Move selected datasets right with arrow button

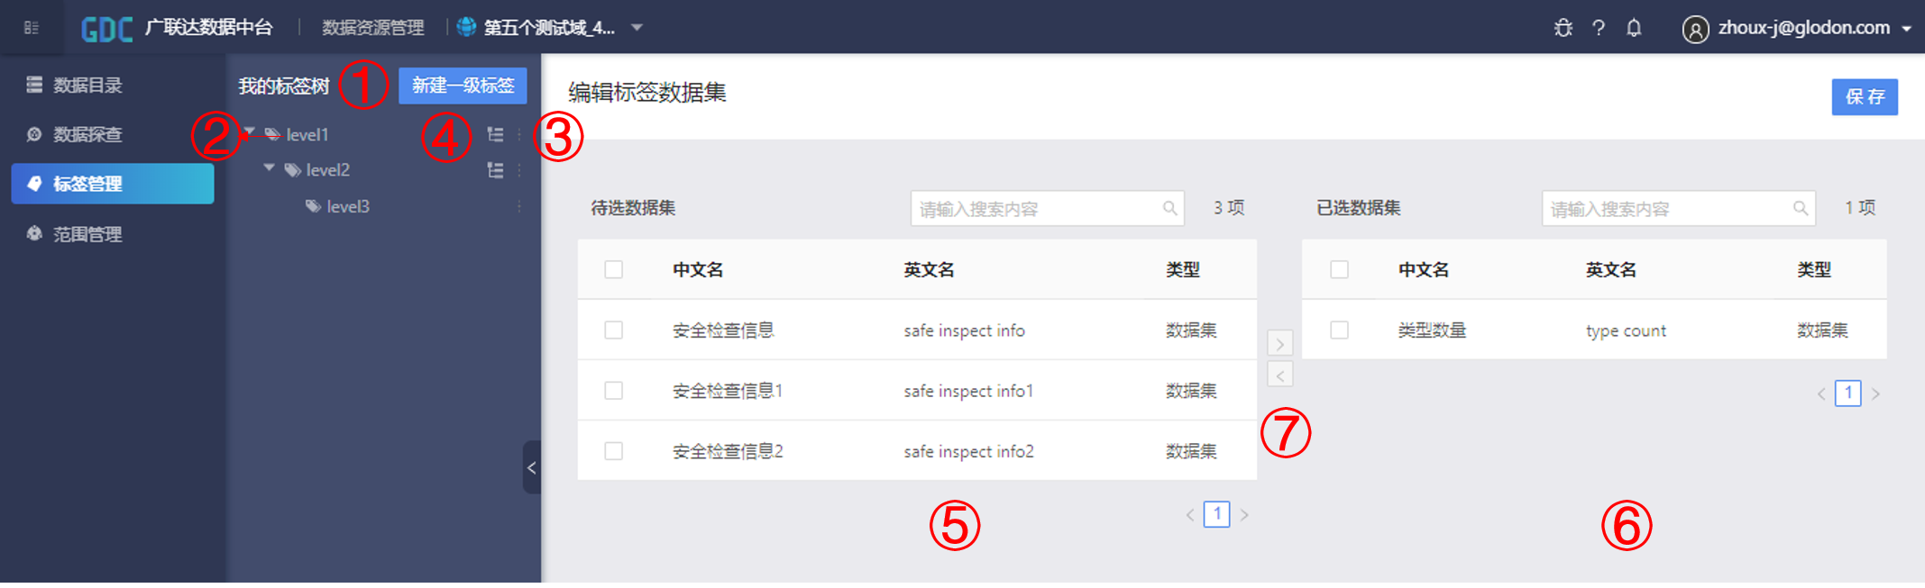[1279, 344]
